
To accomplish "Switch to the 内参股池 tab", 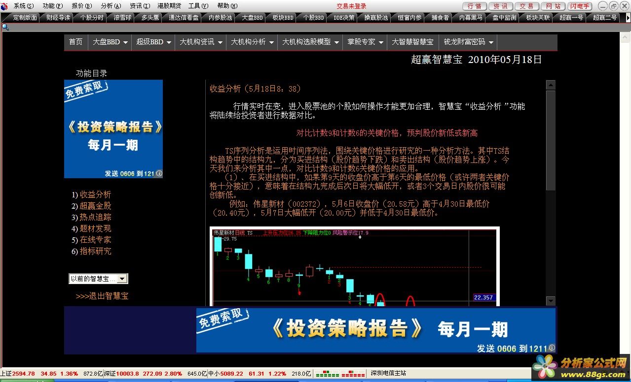I will (x=220, y=17).
